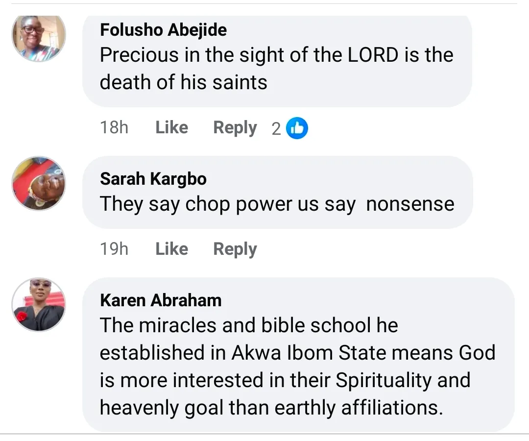529x441 pixels.
Task: Reply to Folusho Abejide's comment
Action: pos(235,128)
